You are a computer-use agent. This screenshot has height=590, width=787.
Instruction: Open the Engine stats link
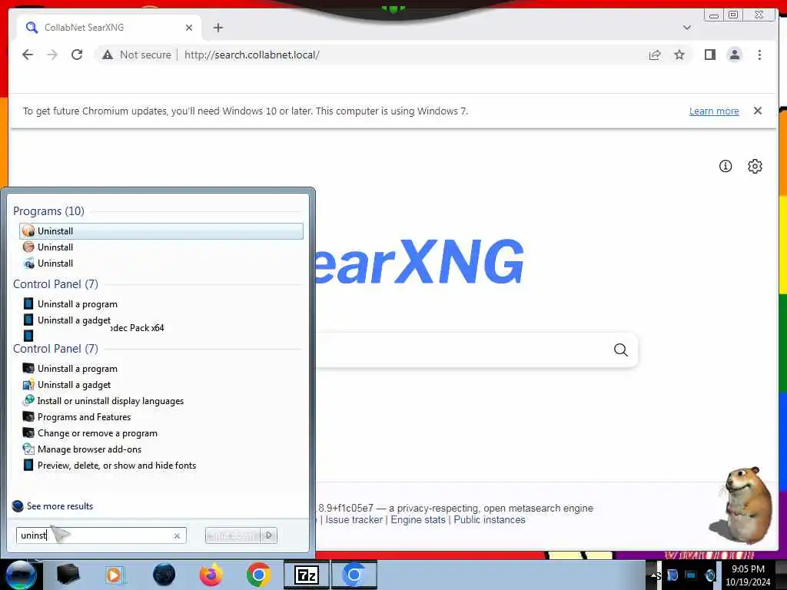tap(418, 520)
